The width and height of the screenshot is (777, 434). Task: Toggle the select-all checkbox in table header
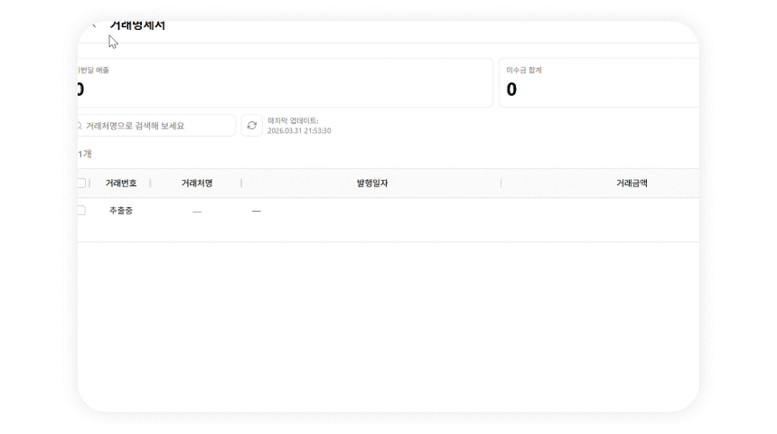pyautogui.click(x=81, y=184)
